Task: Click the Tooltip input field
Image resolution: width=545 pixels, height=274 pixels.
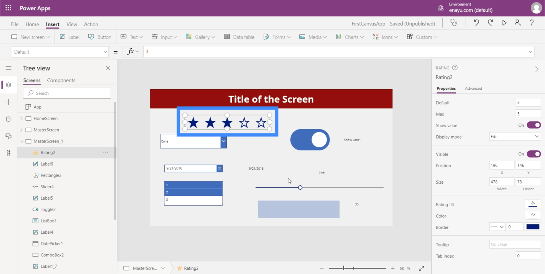Action: (515, 244)
